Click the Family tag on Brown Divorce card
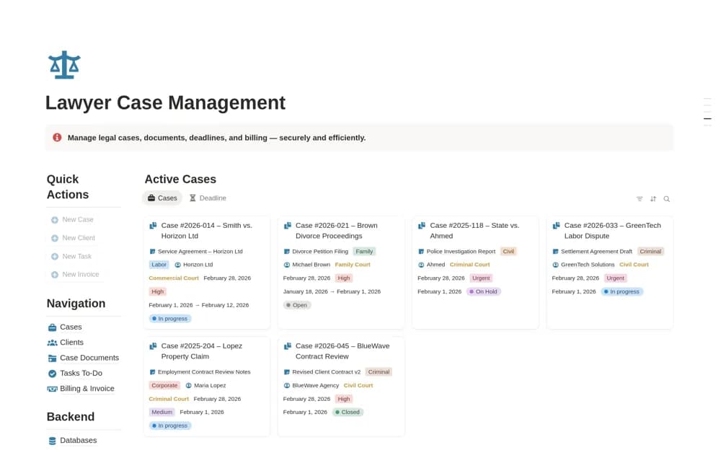 pyautogui.click(x=364, y=252)
